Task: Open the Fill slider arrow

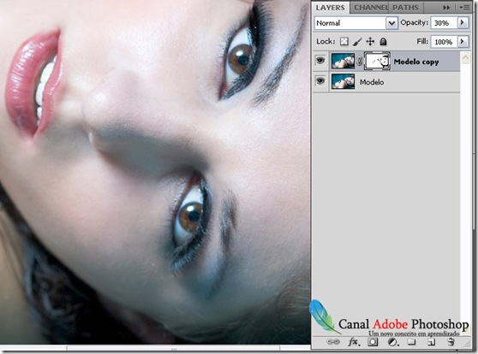Action: 463,41
